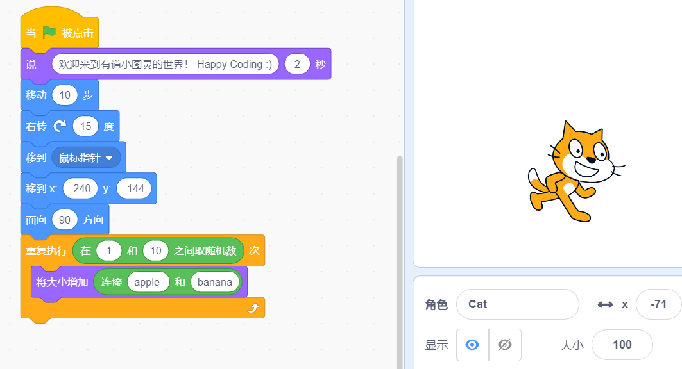The height and width of the screenshot is (369, 682).
Task: Click the workspace vertical scrollbar
Action: pyautogui.click(x=400, y=262)
